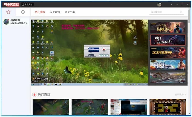Switch to the 全部直播 tab
Screen dimensions: 192x117
tap(55, 12)
